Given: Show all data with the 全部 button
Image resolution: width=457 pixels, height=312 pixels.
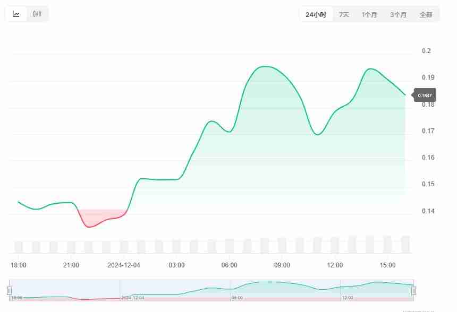Looking at the screenshot, I should tap(426, 14).
